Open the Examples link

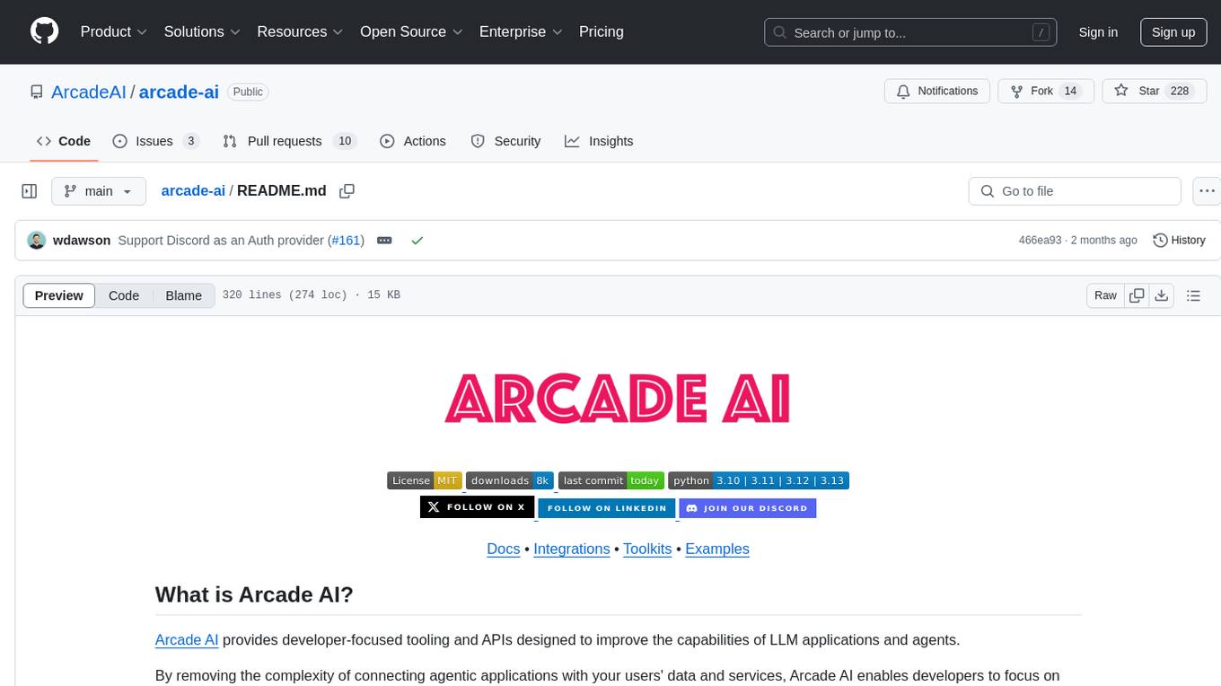point(717,549)
